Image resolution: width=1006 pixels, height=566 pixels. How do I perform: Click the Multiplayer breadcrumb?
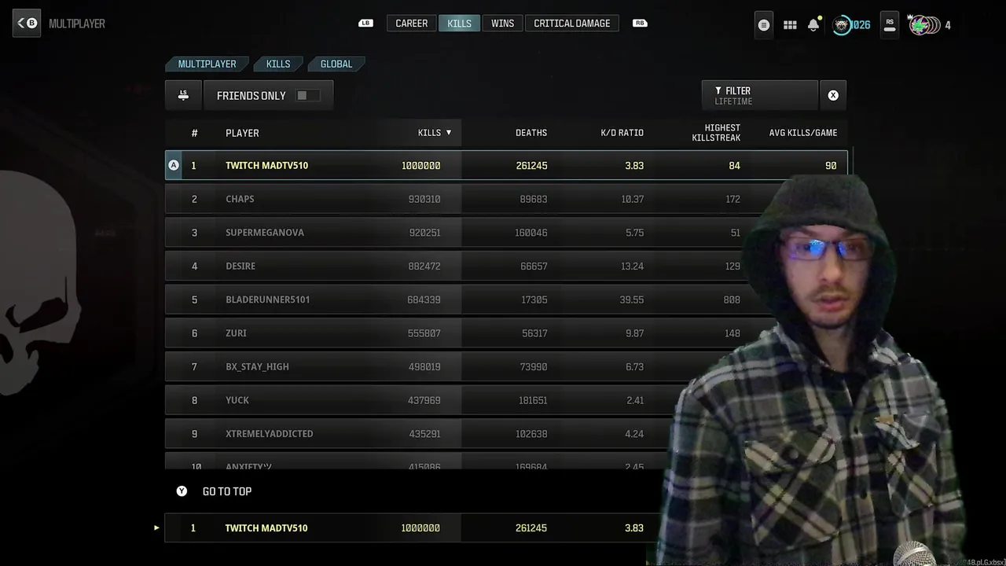pyautogui.click(x=207, y=64)
